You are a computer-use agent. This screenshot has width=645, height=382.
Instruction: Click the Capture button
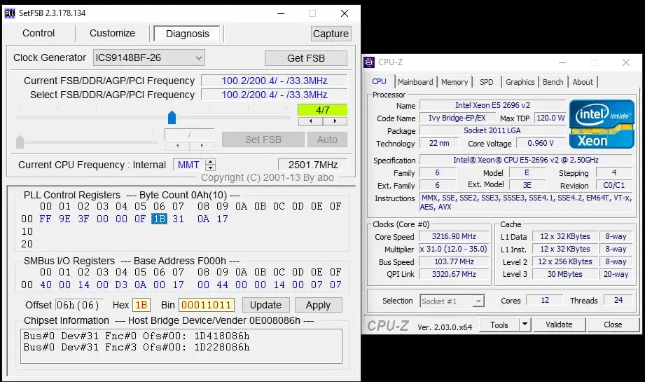(331, 34)
